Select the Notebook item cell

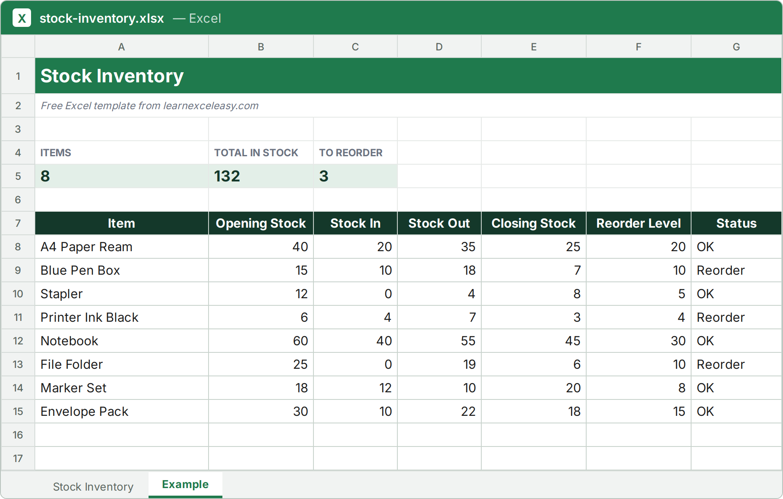tap(122, 341)
